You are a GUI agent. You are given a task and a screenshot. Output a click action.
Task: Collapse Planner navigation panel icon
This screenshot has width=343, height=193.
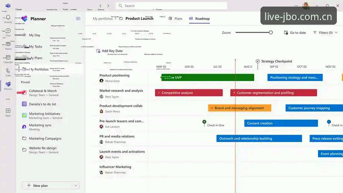coord(78,19)
